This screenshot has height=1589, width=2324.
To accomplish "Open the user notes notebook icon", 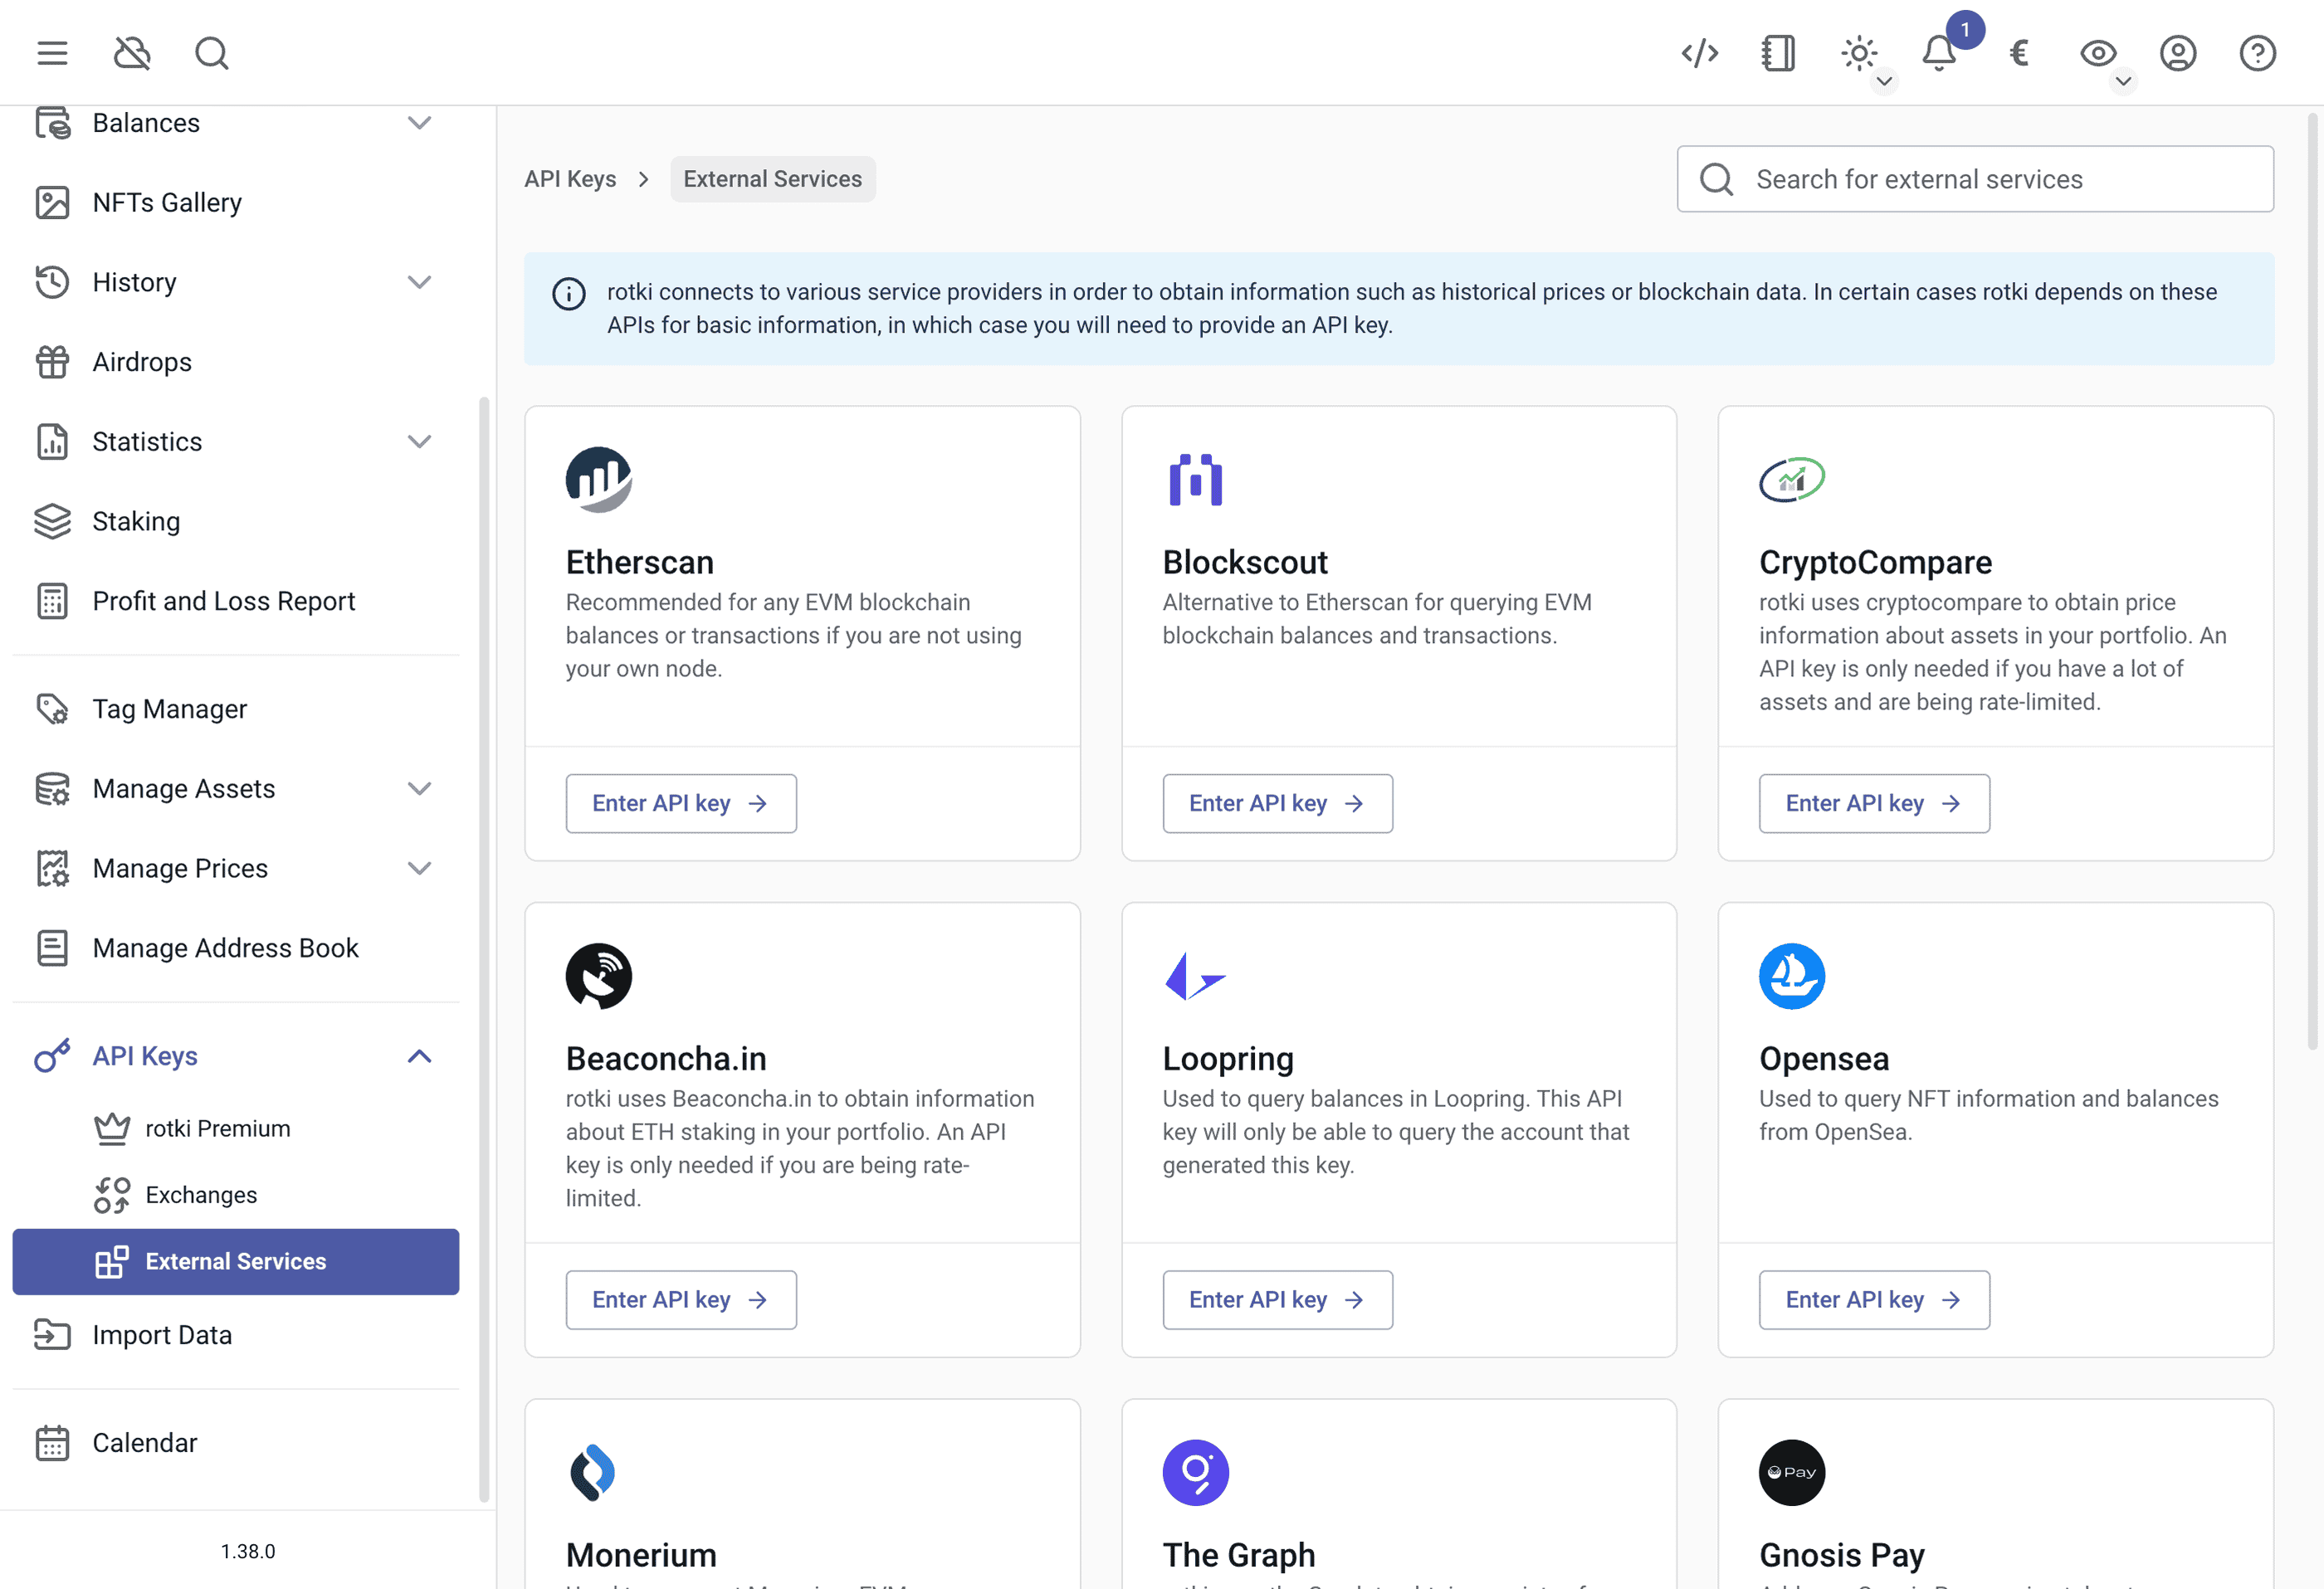I will click(x=1779, y=53).
